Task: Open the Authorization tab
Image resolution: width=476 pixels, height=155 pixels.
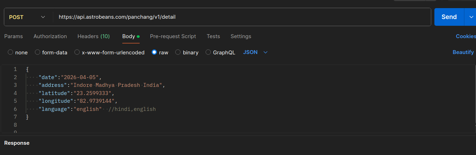Action: [50, 36]
